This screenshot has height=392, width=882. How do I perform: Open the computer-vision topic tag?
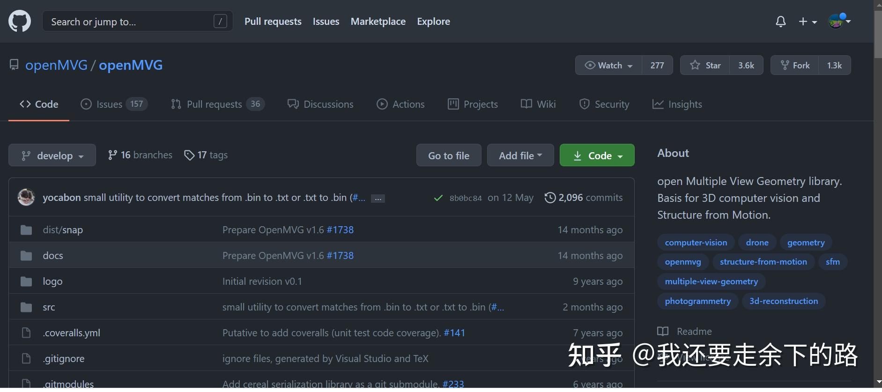(x=696, y=243)
